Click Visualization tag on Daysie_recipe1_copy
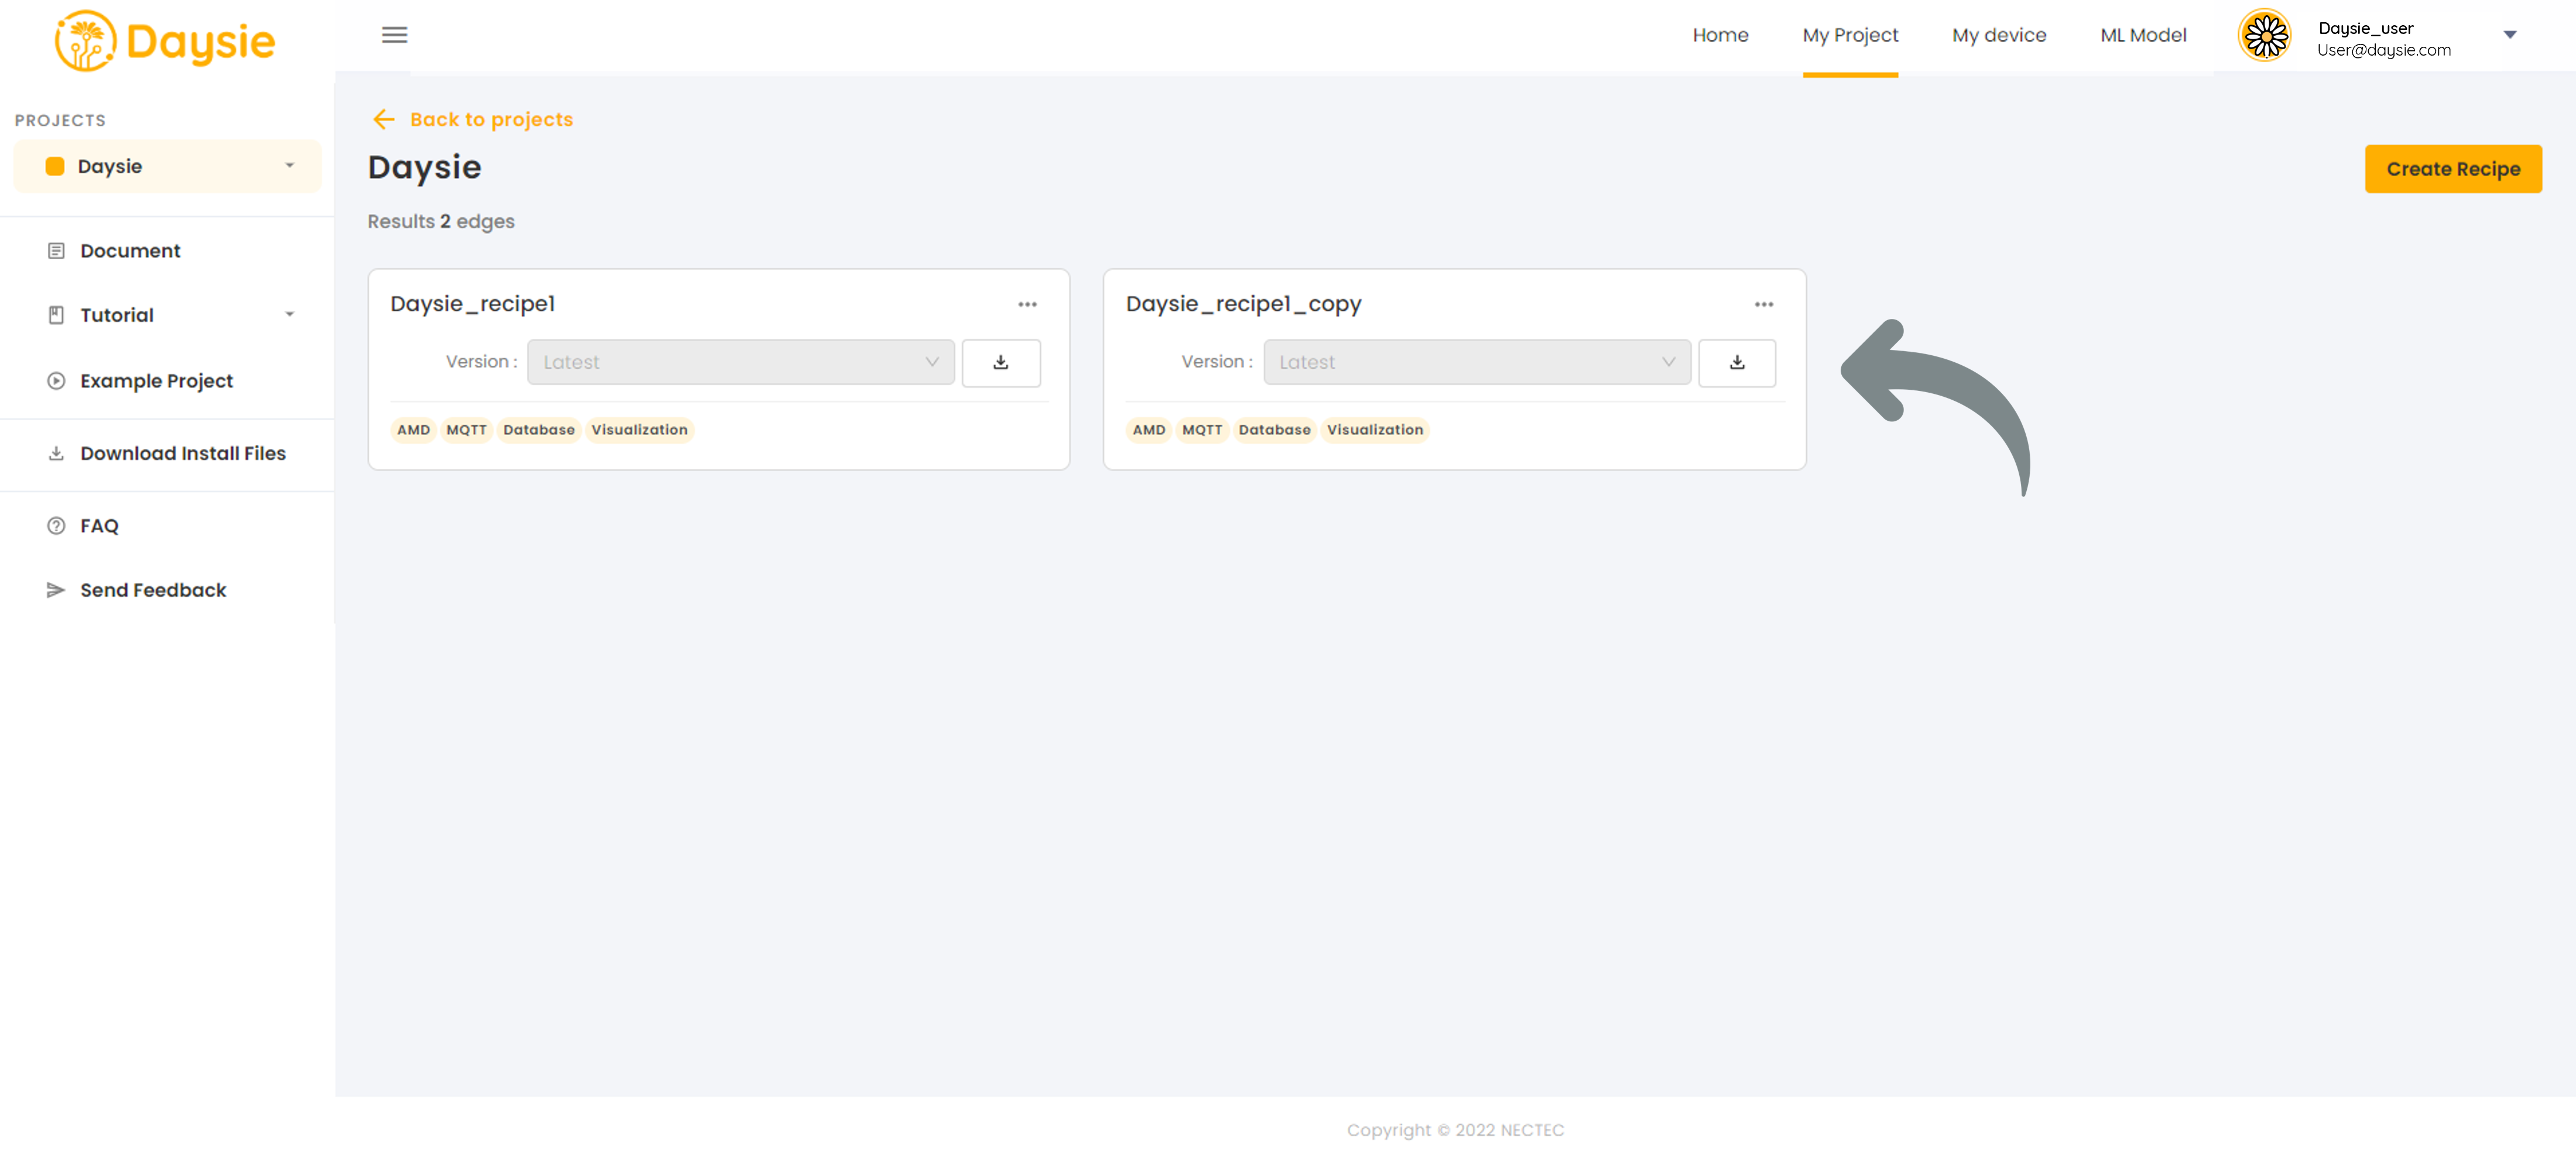 (1374, 430)
